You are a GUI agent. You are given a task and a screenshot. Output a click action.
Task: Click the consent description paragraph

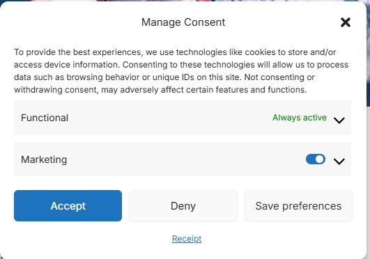pyautogui.click(x=181, y=71)
